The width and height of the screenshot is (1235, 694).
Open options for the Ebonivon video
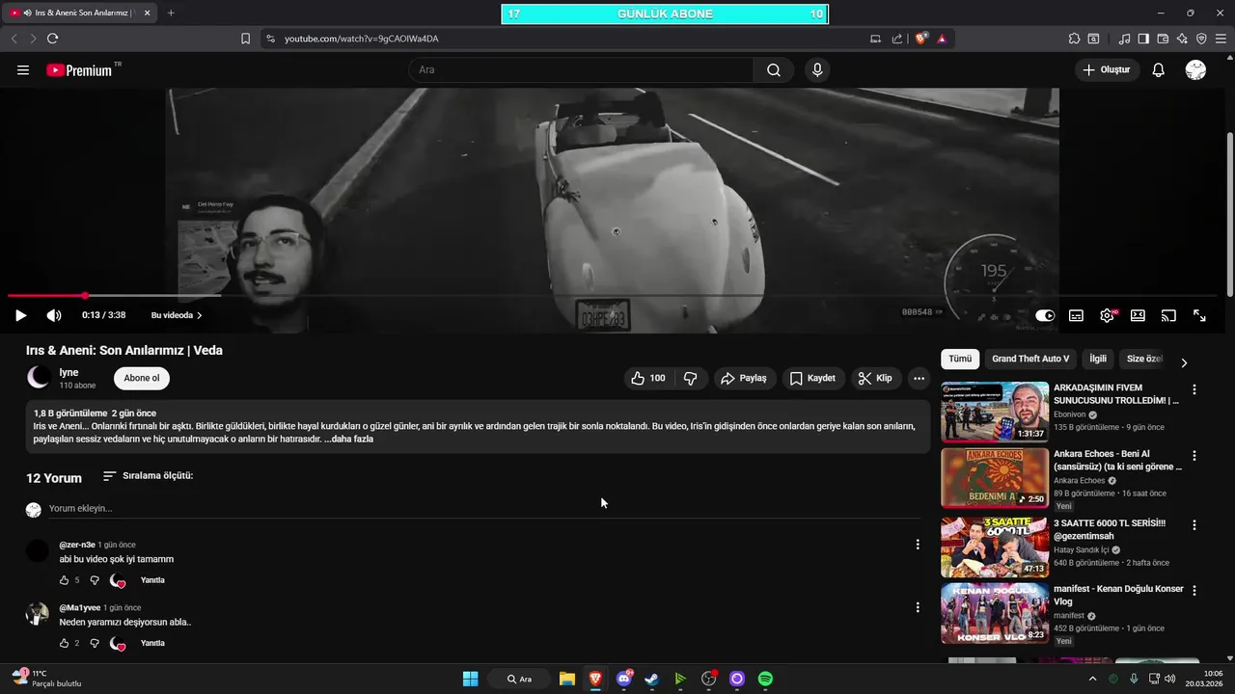[x=1194, y=389]
